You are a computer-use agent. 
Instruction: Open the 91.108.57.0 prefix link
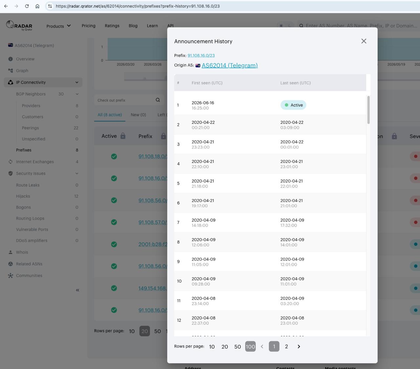[153, 222]
